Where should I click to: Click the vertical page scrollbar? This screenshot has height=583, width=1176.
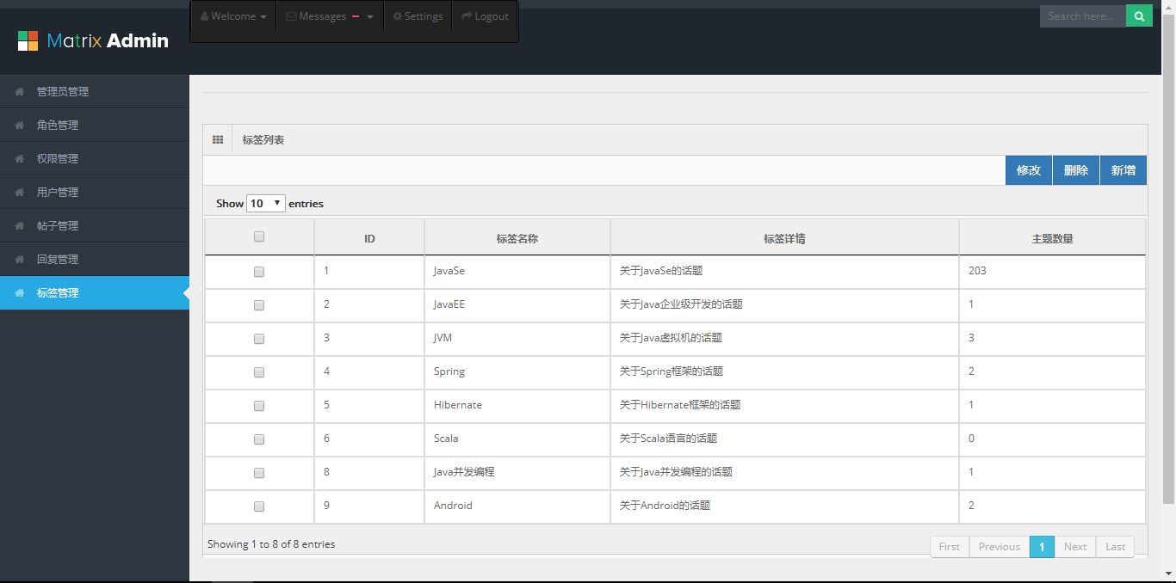(x=1169, y=258)
